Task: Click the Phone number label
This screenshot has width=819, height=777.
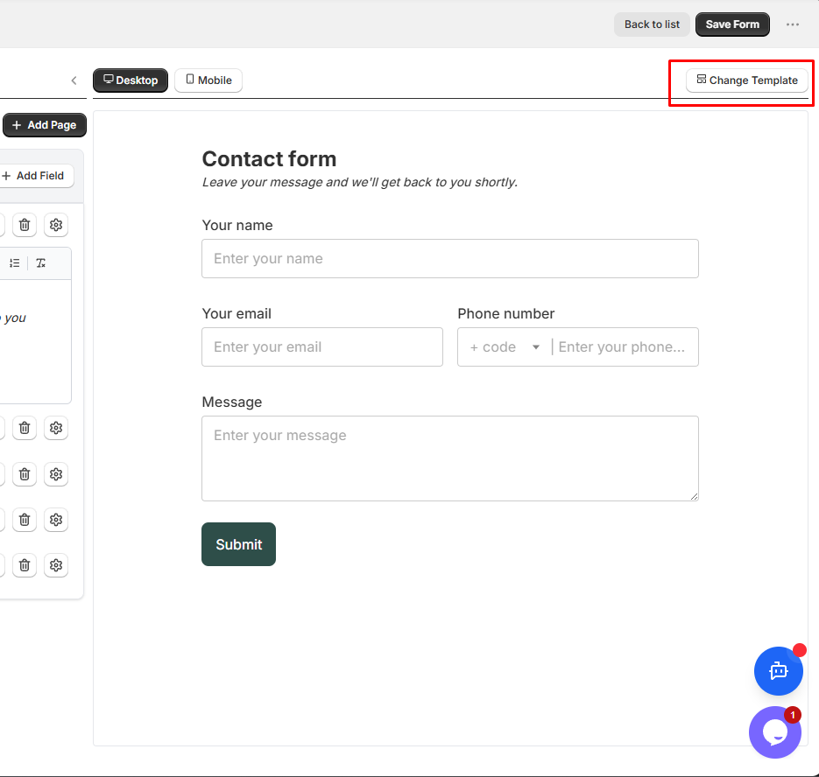Action: click(x=506, y=313)
